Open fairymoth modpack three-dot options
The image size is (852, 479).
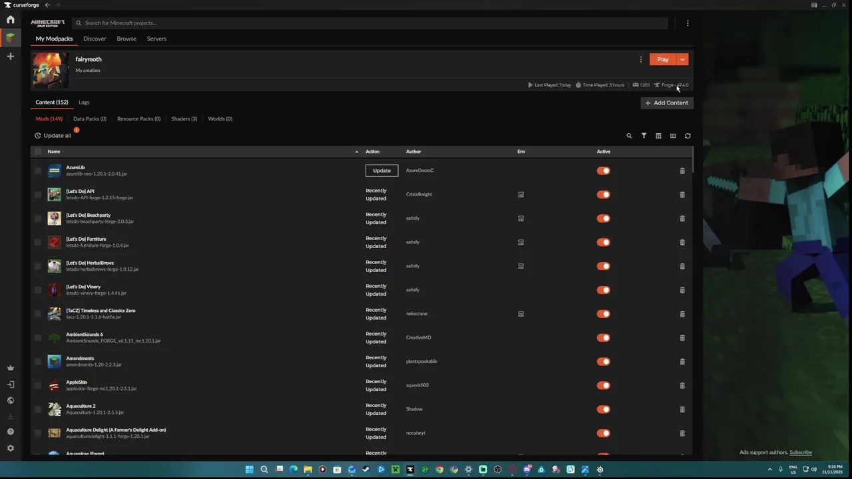coord(641,59)
